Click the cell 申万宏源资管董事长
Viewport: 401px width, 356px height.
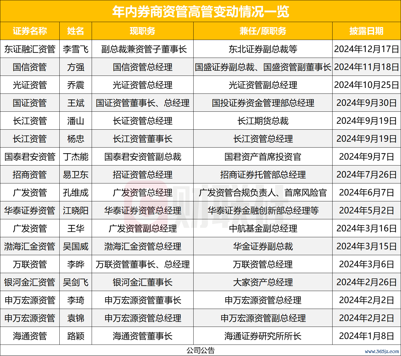(x=142, y=300)
